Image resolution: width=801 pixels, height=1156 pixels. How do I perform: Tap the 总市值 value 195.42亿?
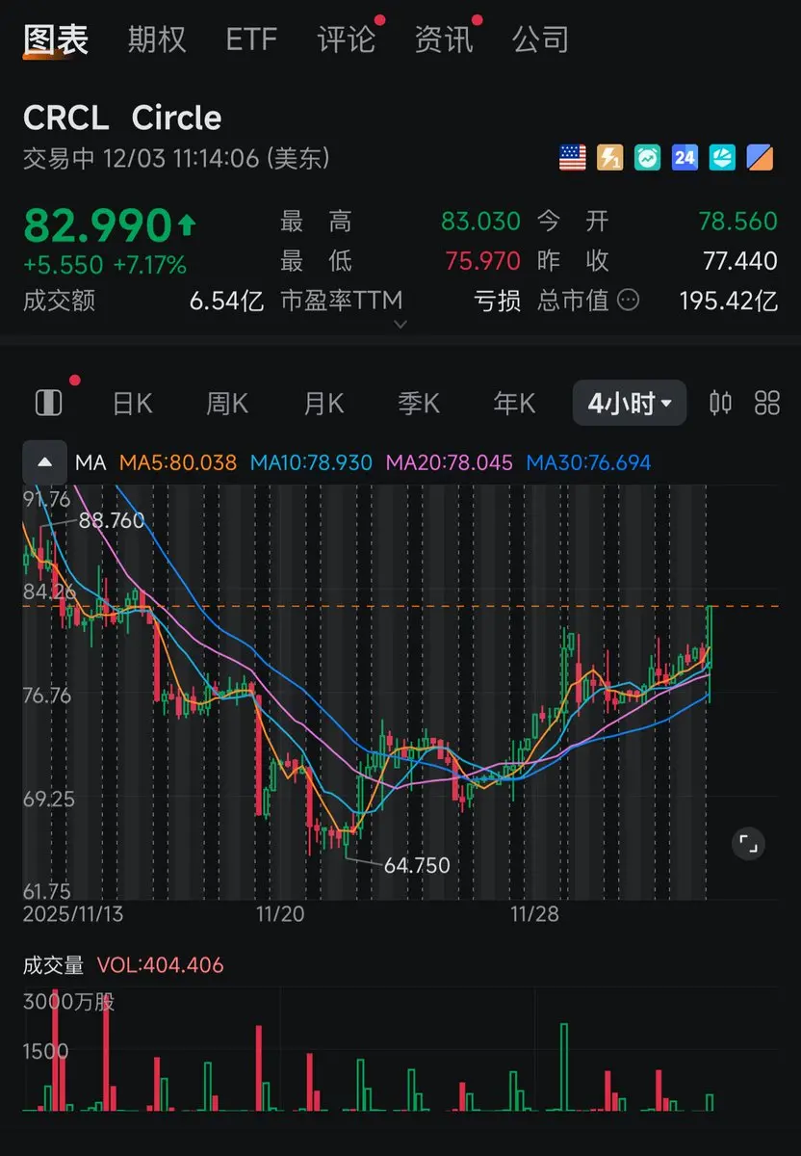click(728, 301)
